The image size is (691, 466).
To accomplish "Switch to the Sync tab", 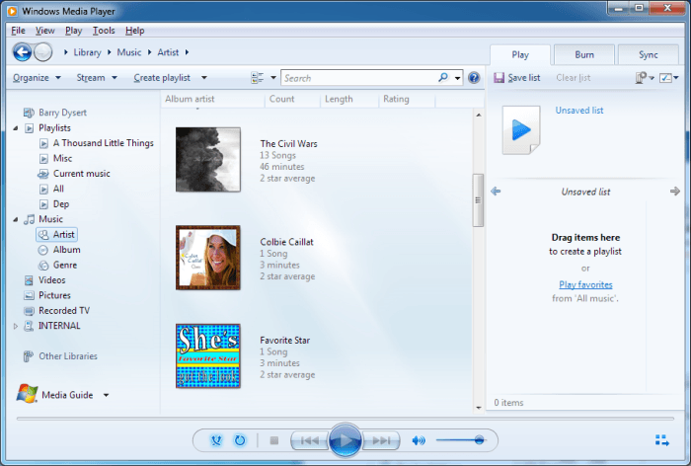I will click(649, 54).
